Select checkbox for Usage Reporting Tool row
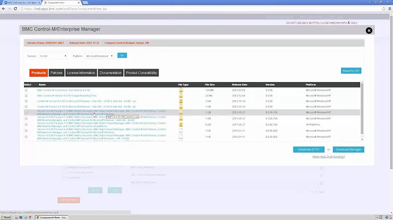Image resolution: width=393 pixels, height=220 pixels. click(x=26, y=95)
